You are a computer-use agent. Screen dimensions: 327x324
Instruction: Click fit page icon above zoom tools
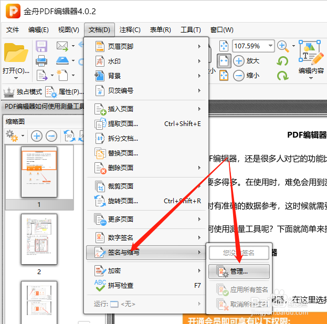[224, 46]
